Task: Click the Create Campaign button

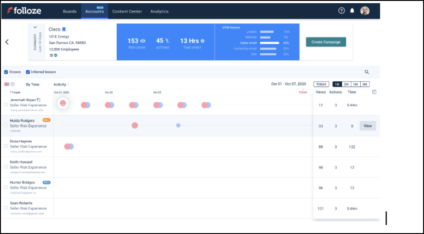Action: pos(326,42)
